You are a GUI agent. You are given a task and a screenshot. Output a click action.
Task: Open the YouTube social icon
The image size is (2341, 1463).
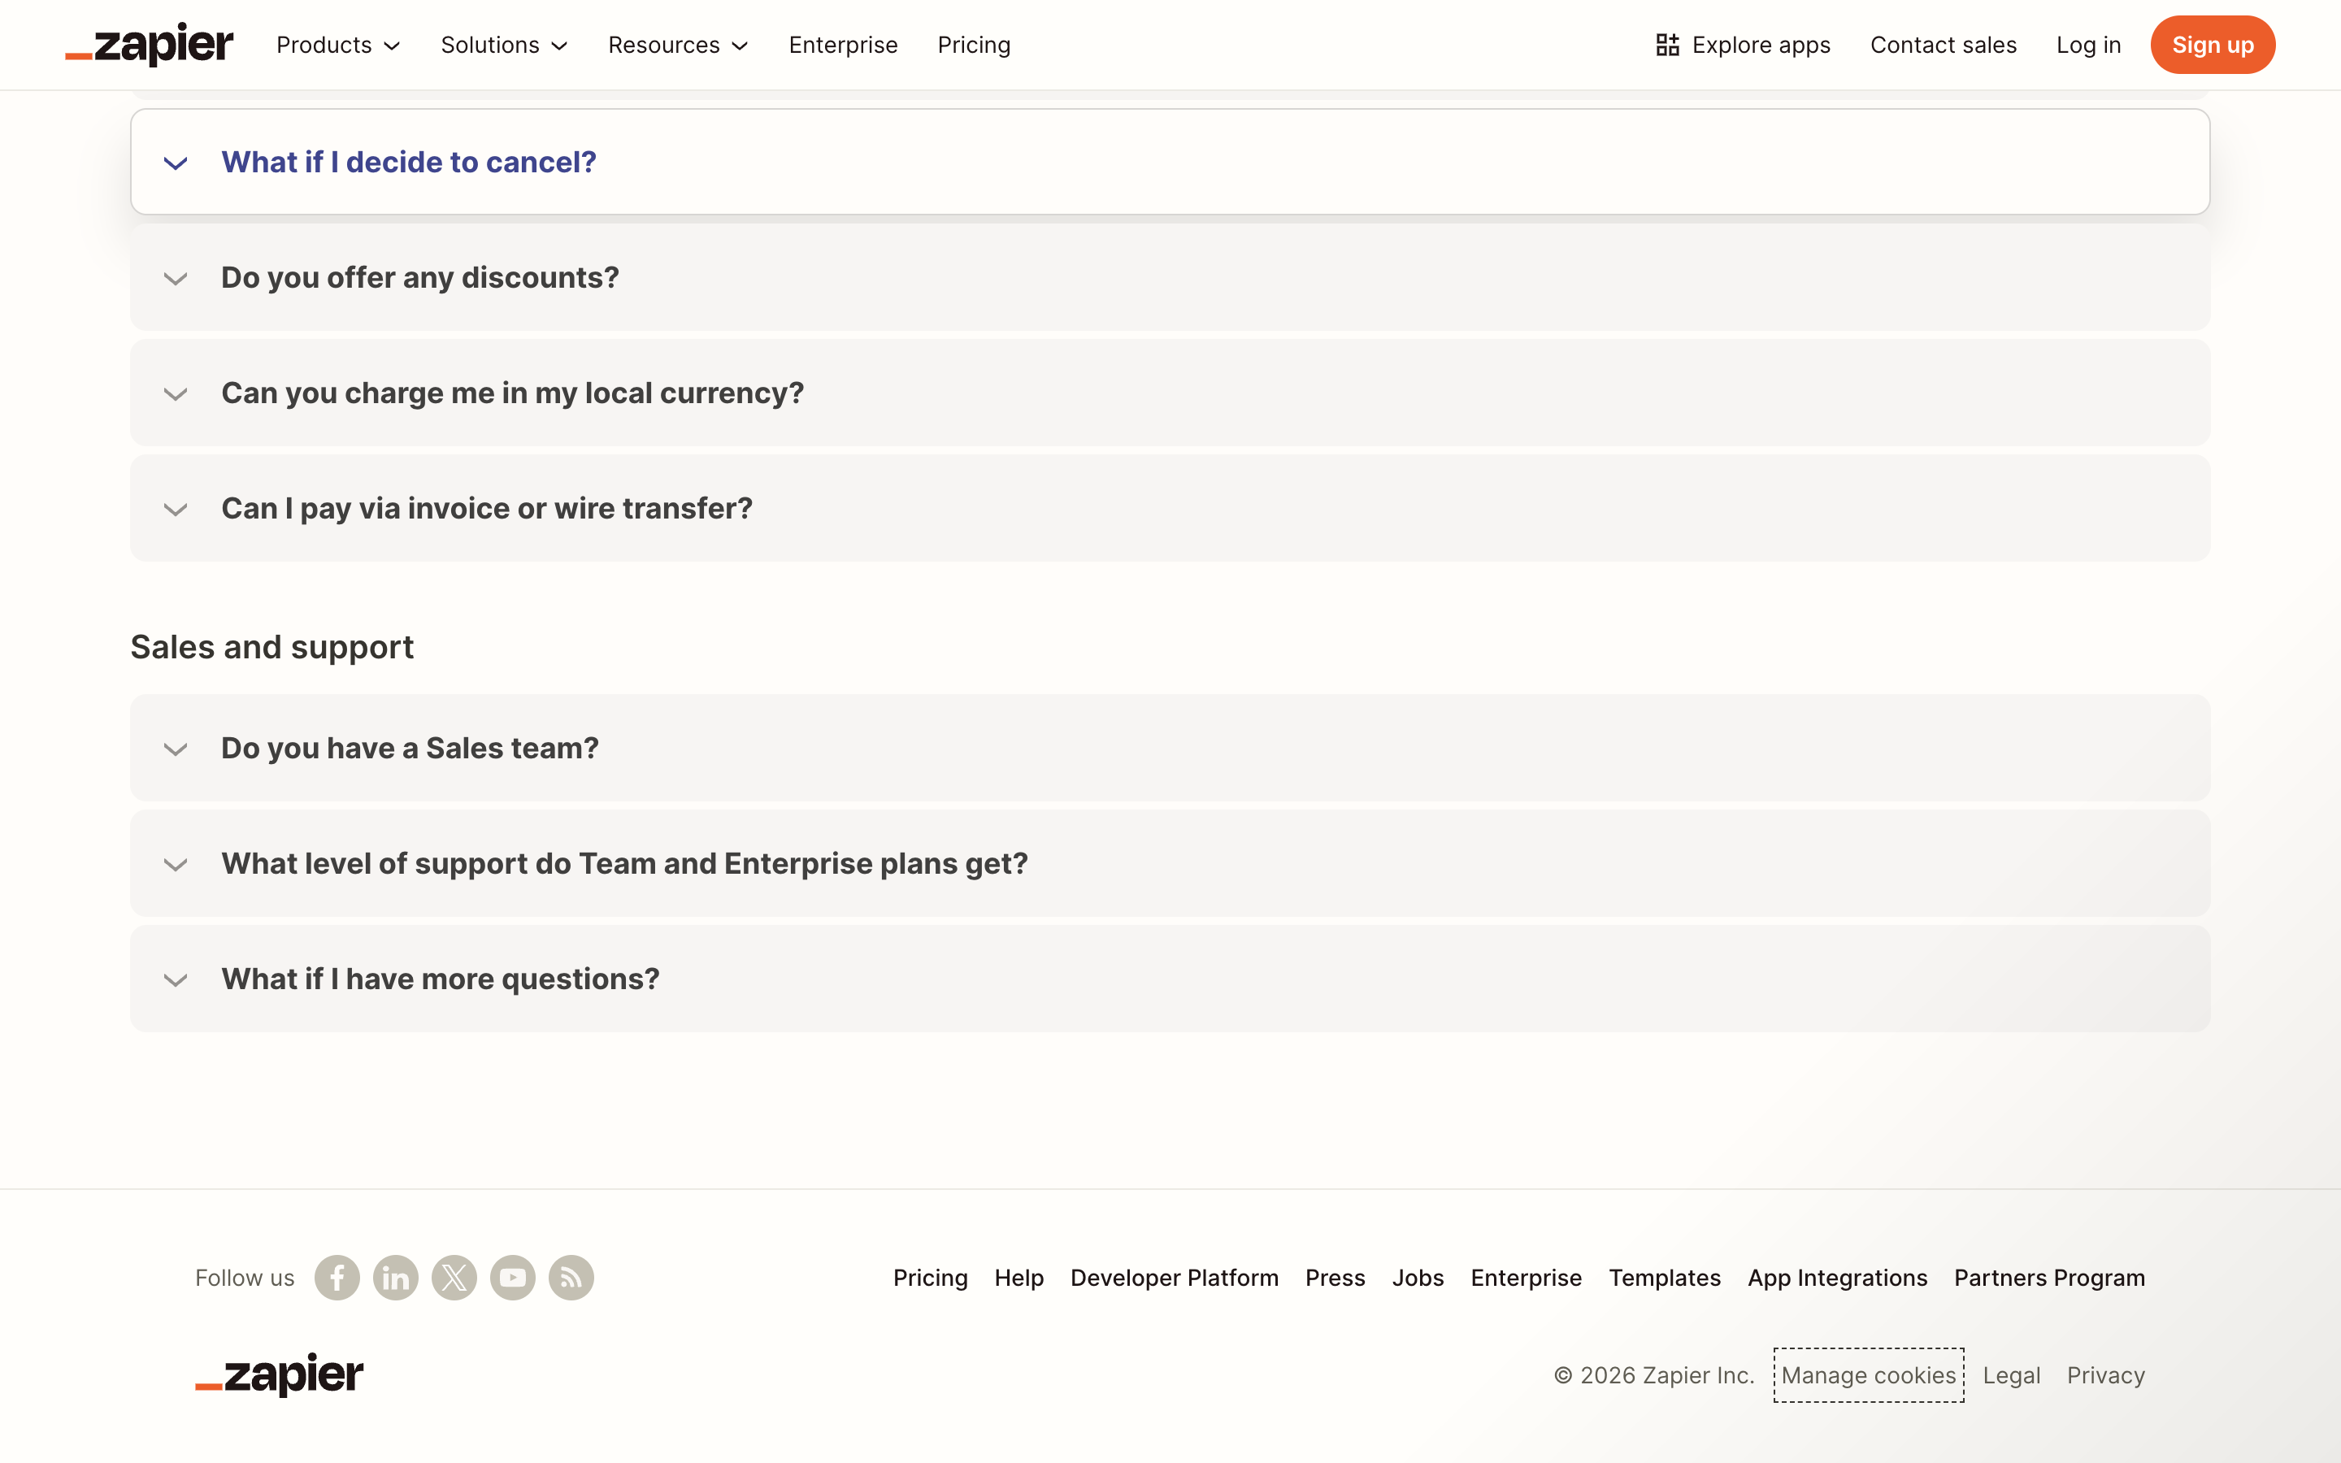(513, 1277)
